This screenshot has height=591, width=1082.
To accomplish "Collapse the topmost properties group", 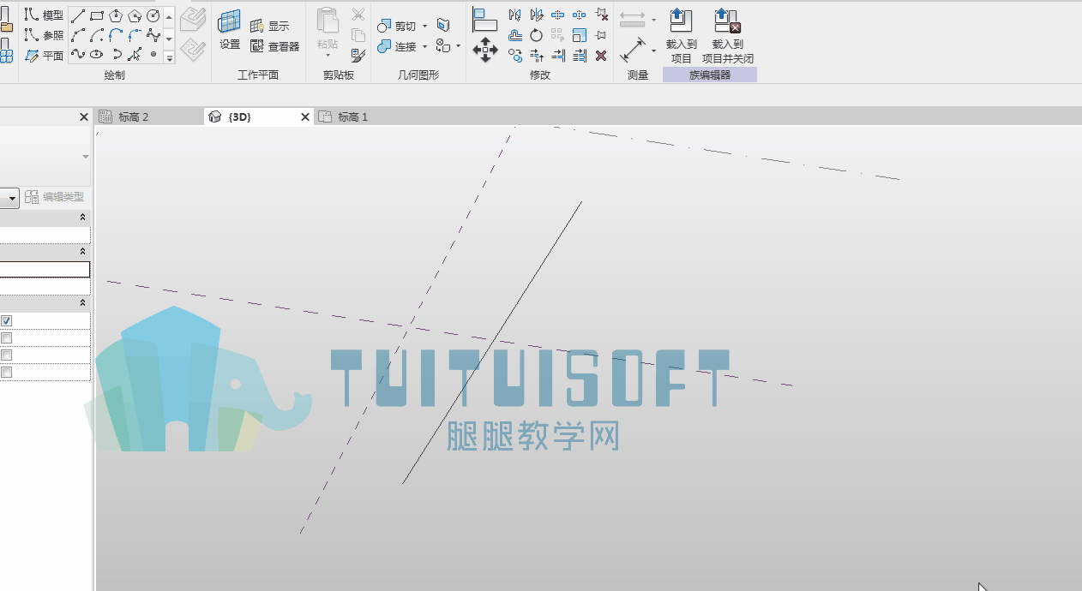I will coord(83,218).
